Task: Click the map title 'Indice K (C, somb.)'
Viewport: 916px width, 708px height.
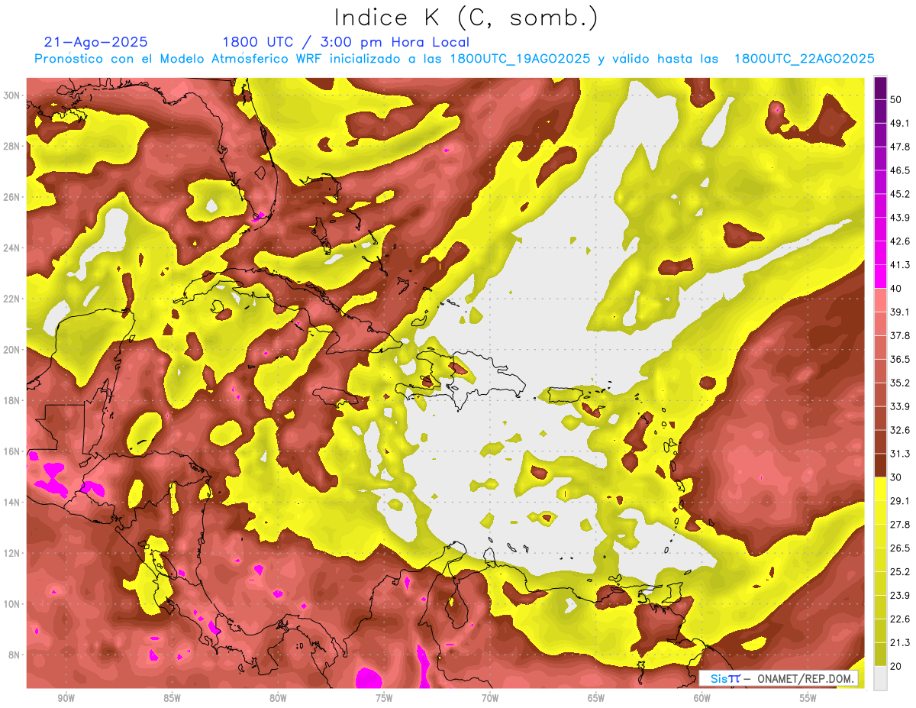Action: tap(466, 18)
